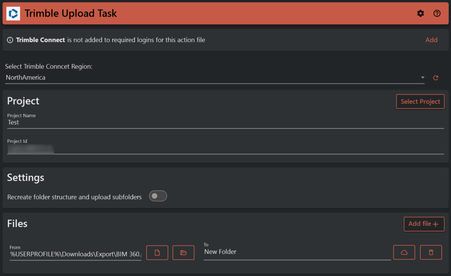Screen dimensions: 451x276
Task: Click the Trimble Upload Task title
Action: coord(71,14)
